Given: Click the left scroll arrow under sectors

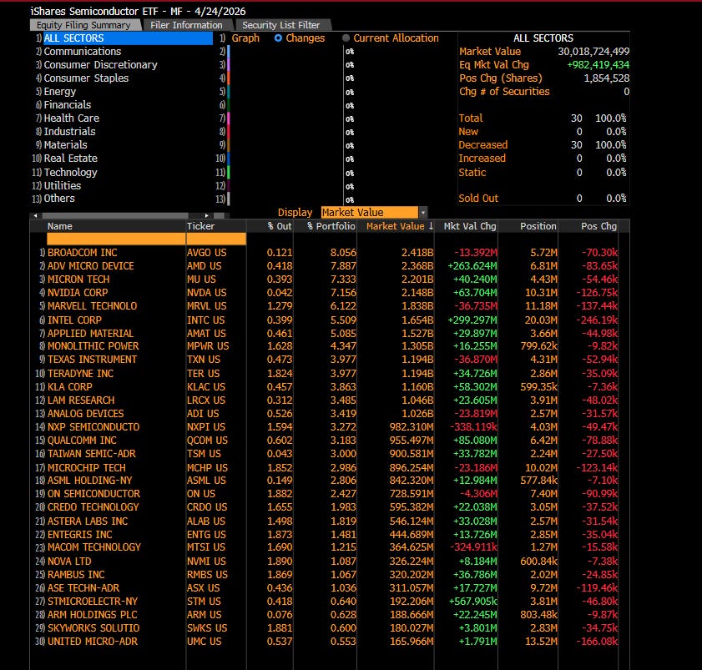Looking at the screenshot, I should pyautogui.click(x=35, y=215).
